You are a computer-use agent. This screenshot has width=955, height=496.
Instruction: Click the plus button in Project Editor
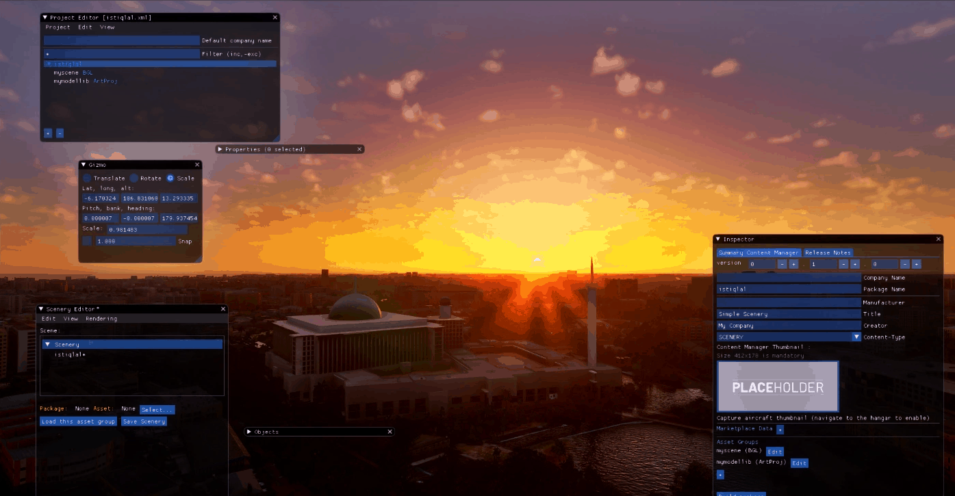click(48, 133)
